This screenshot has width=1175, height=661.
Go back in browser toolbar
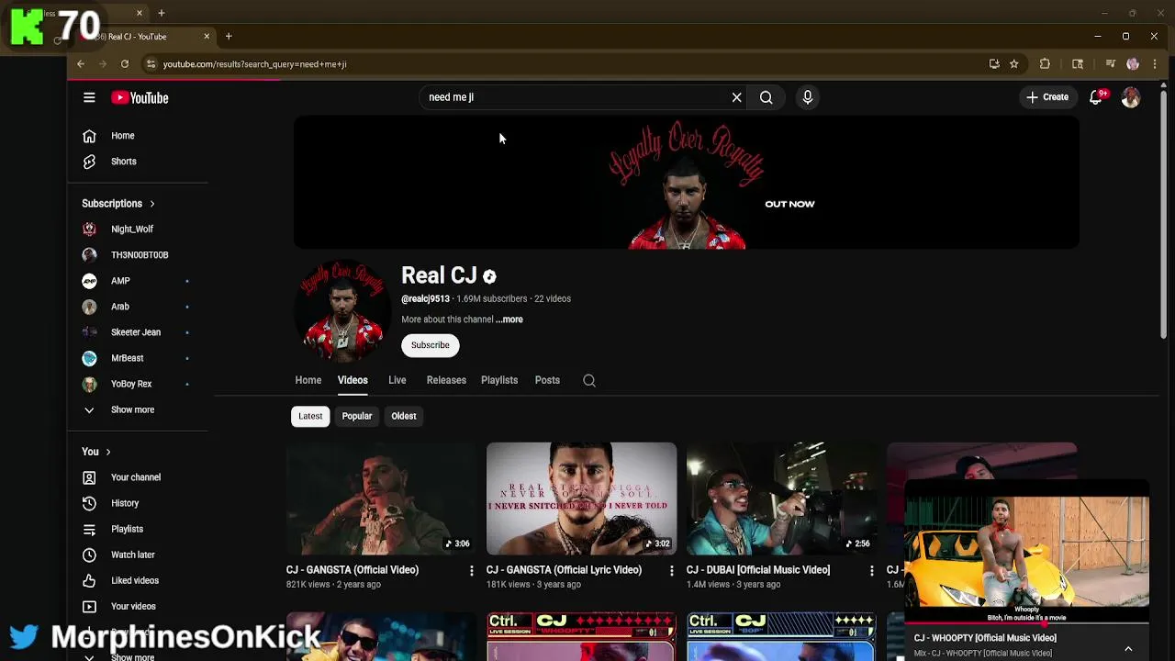[x=81, y=64]
